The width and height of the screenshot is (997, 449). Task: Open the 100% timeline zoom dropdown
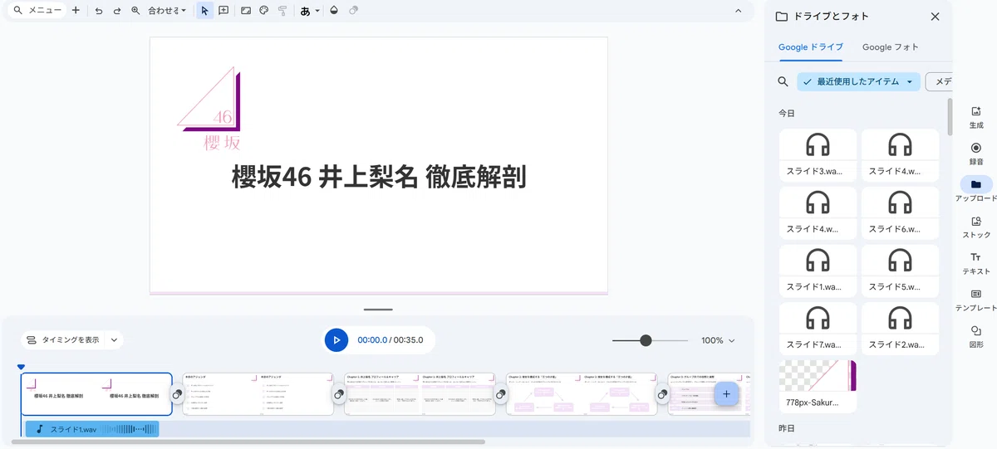tap(719, 340)
